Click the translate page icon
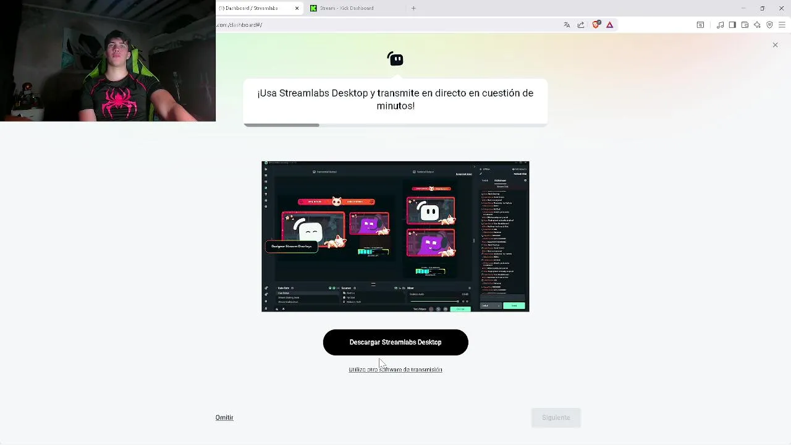The width and height of the screenshot is (791, 445). pyautogui.click(x=567, y=25)
